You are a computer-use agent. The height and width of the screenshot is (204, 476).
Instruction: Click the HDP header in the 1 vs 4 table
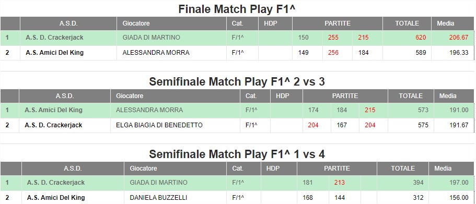pyautogui.click(x=273, y=169)
